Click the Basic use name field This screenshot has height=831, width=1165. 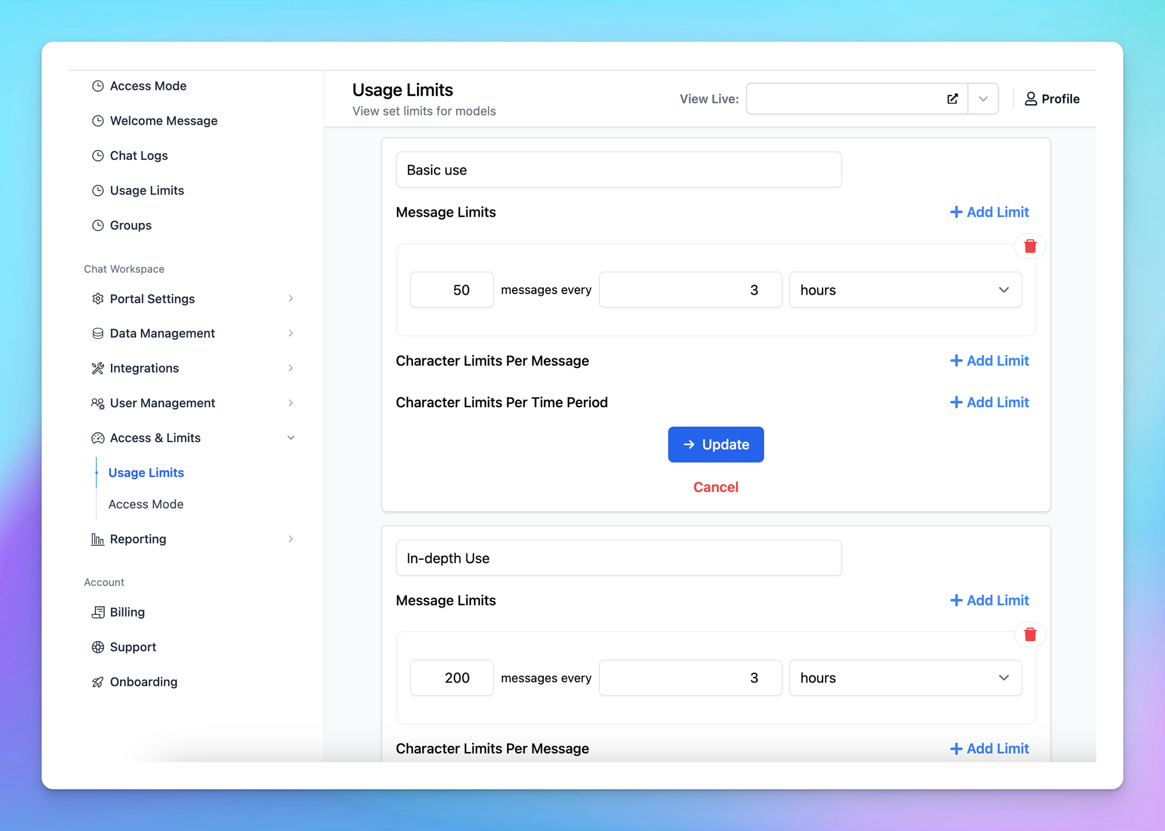point(619,170)
